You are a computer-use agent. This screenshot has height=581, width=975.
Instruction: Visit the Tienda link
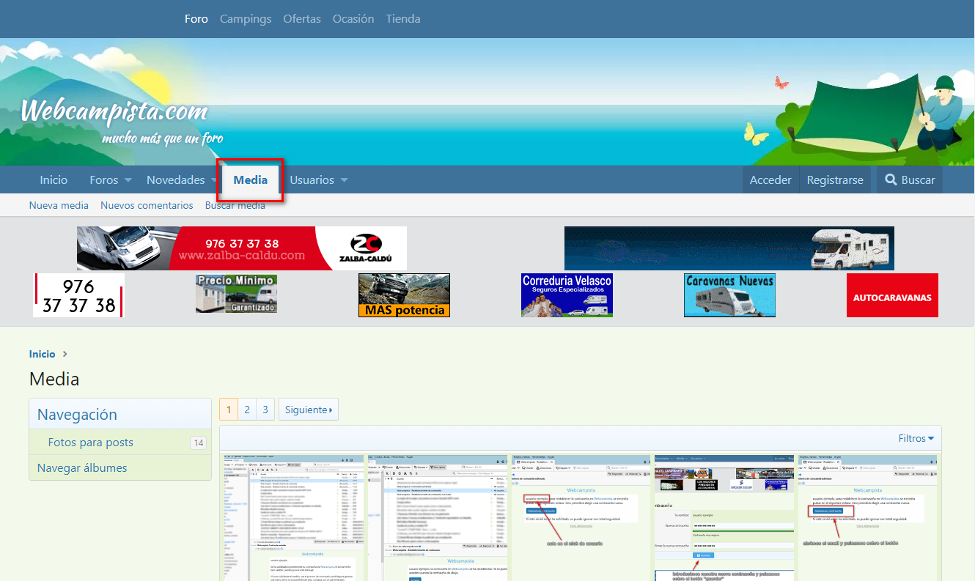click(x=403, y=19)
